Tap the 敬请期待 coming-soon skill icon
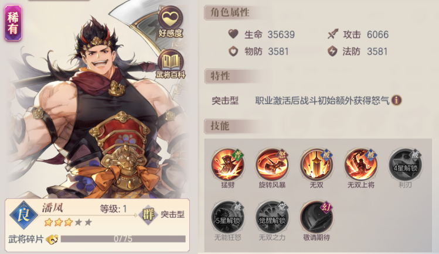This screenshot has height=254, width=439. (x=317, y=217)
